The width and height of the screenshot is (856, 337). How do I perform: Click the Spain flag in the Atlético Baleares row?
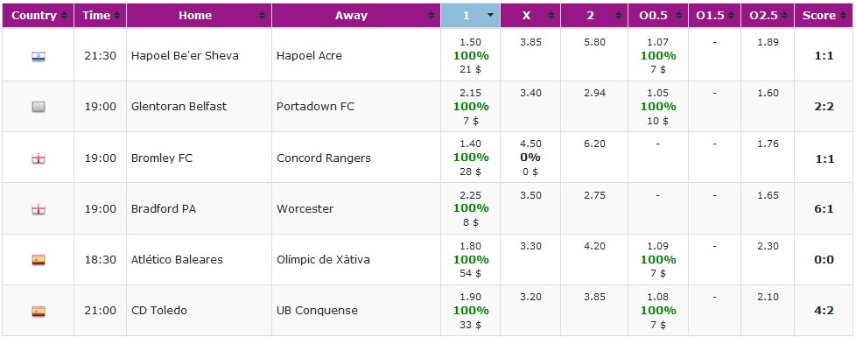pyautogui.click(x=39, y=260)
